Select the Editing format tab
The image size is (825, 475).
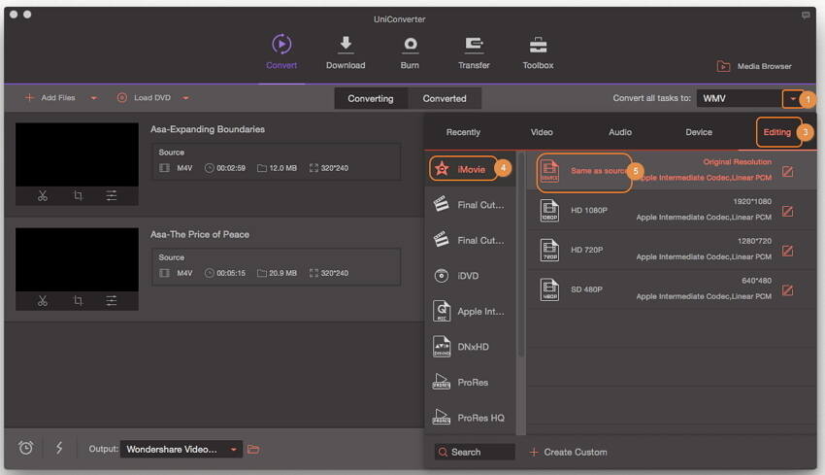tap(777, 132)
